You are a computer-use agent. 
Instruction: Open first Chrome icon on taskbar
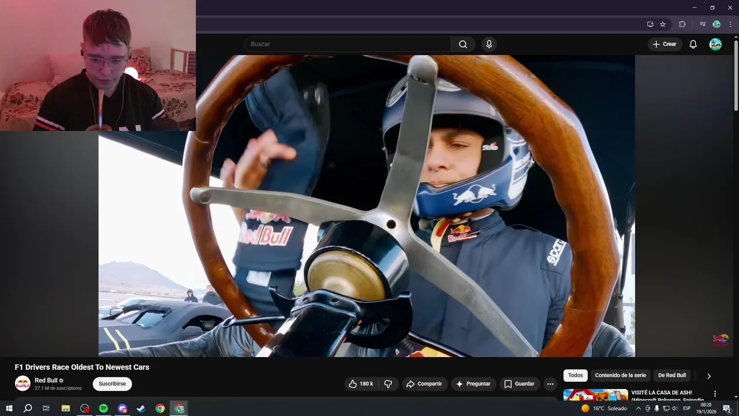pos(160,408)
